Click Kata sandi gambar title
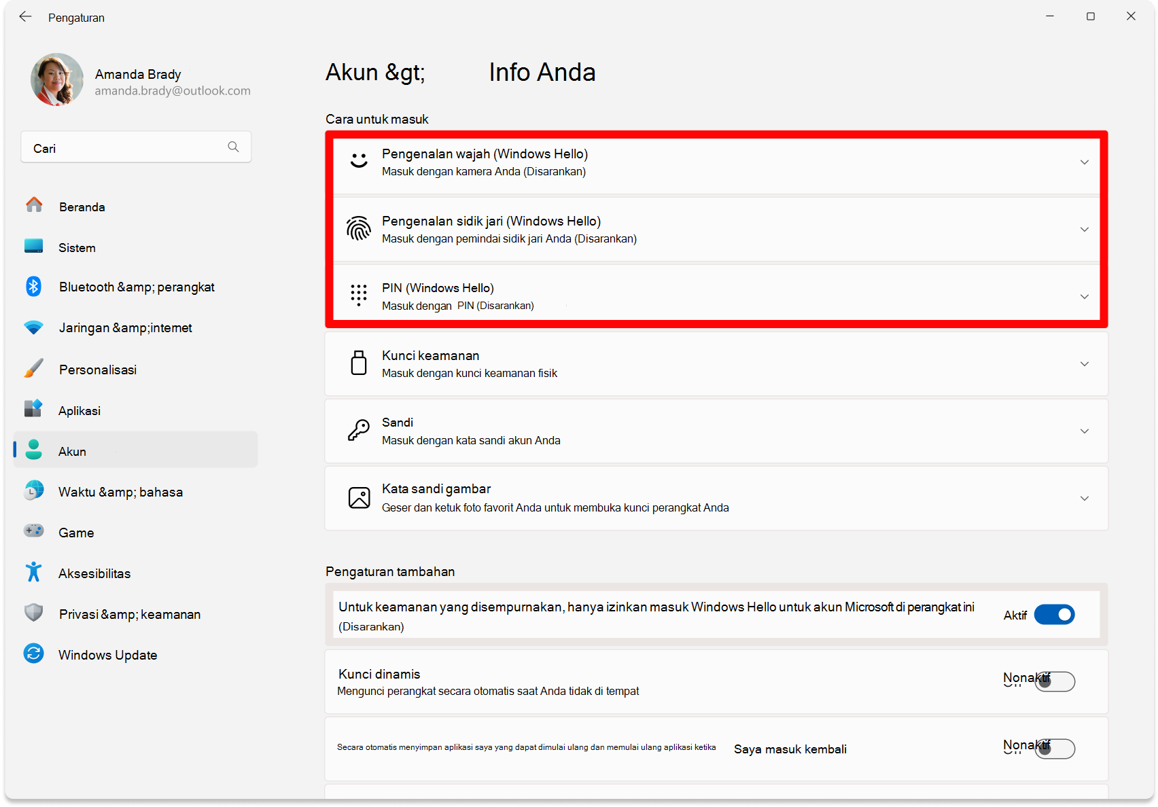Viewport: 1158px width, 807px height. (436, 489)
